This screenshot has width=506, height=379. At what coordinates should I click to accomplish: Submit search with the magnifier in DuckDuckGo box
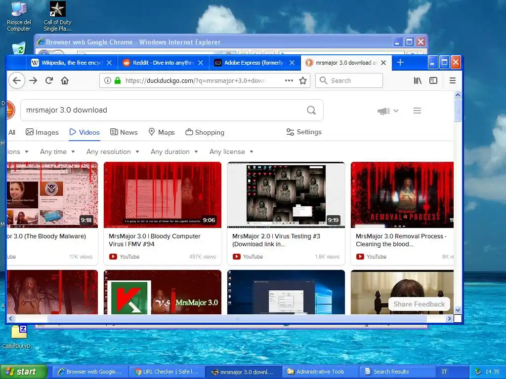coord(311,110)
